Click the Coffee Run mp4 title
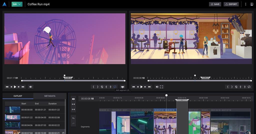Image resolution: width=256 pixels, height=134 pixels. (38, 4)
